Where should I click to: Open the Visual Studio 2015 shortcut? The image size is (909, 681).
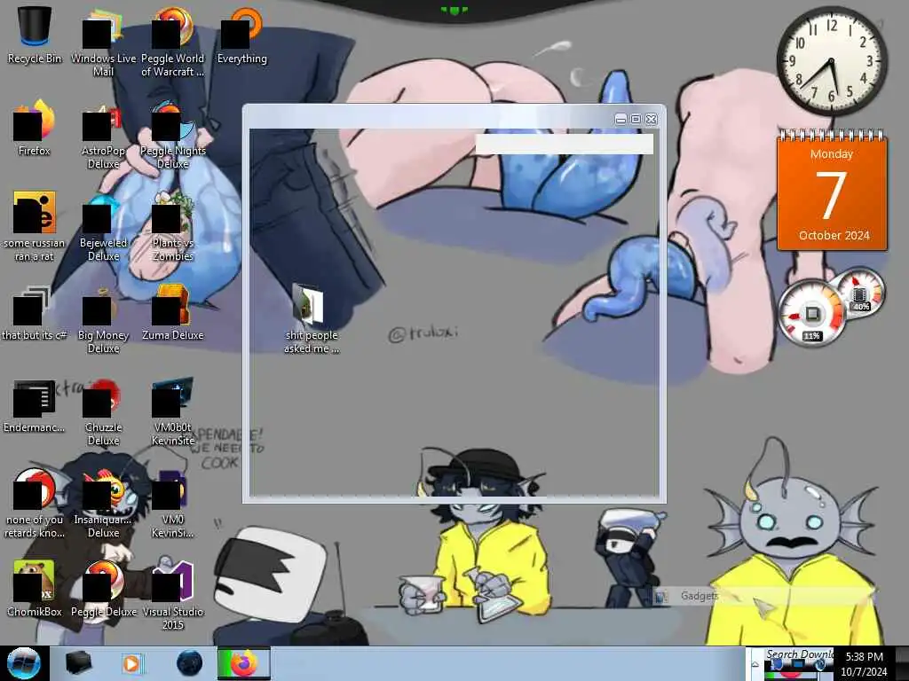172,595
